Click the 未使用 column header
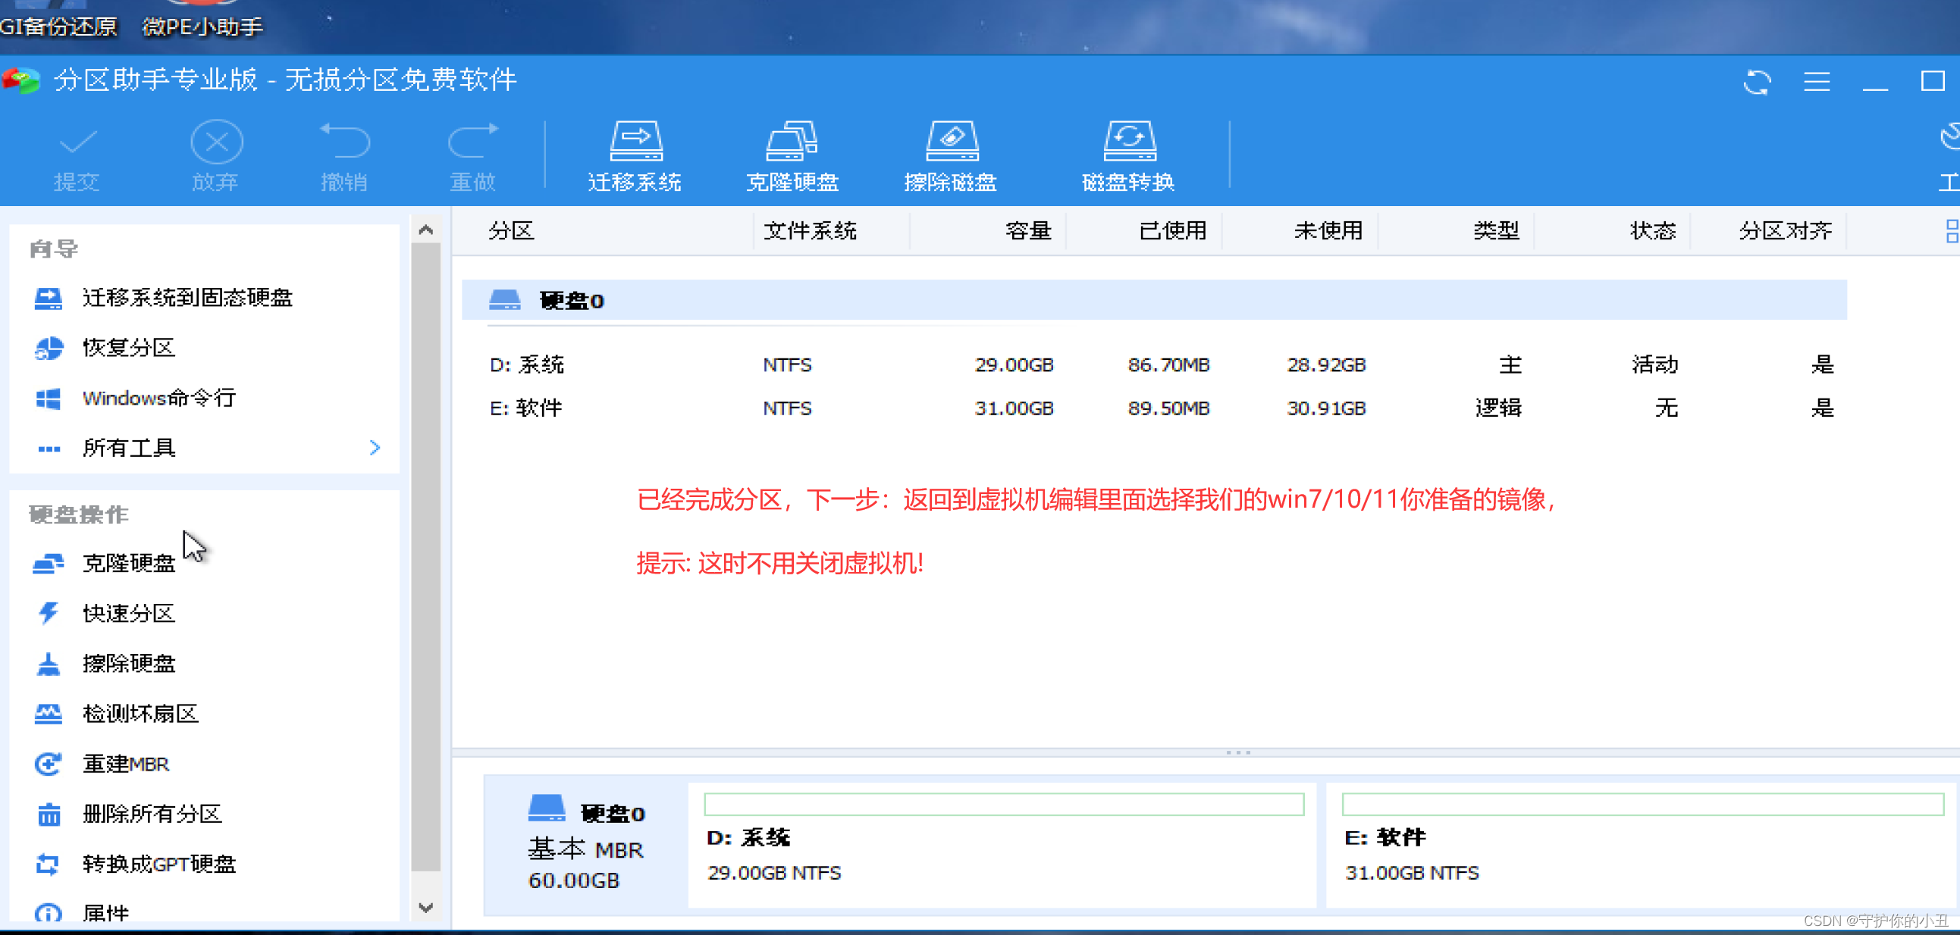1960x935 pixels. pos(1328,230)
